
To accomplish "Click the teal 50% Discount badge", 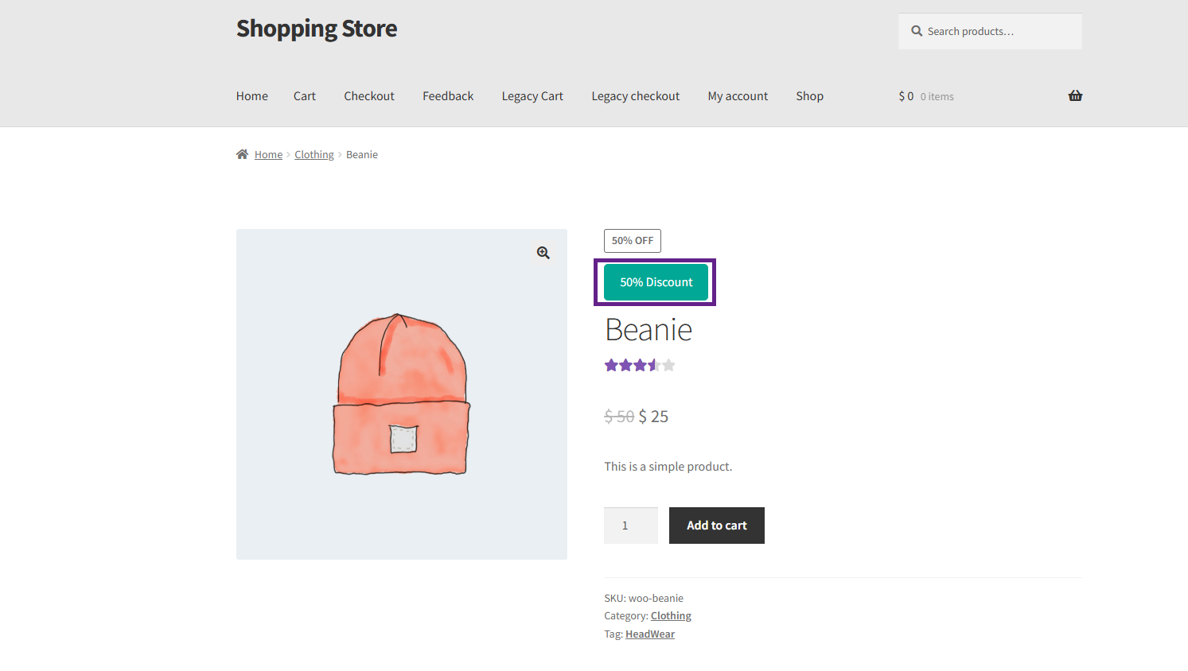I will 656,281.
